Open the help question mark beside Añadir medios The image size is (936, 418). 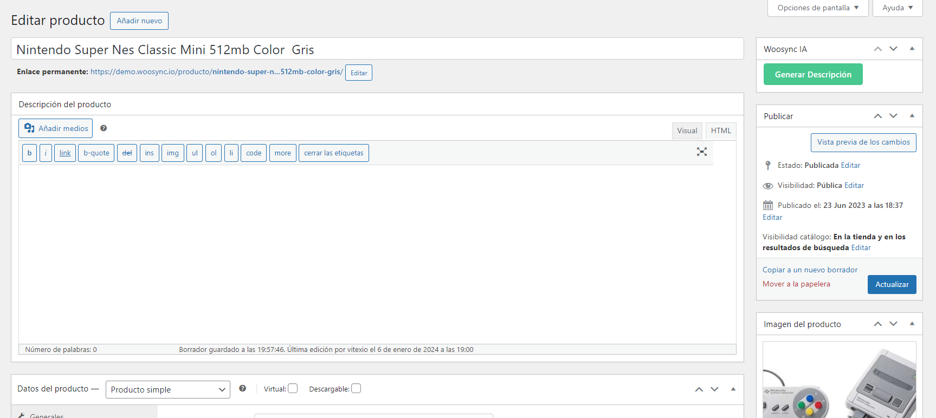(104, 128)
